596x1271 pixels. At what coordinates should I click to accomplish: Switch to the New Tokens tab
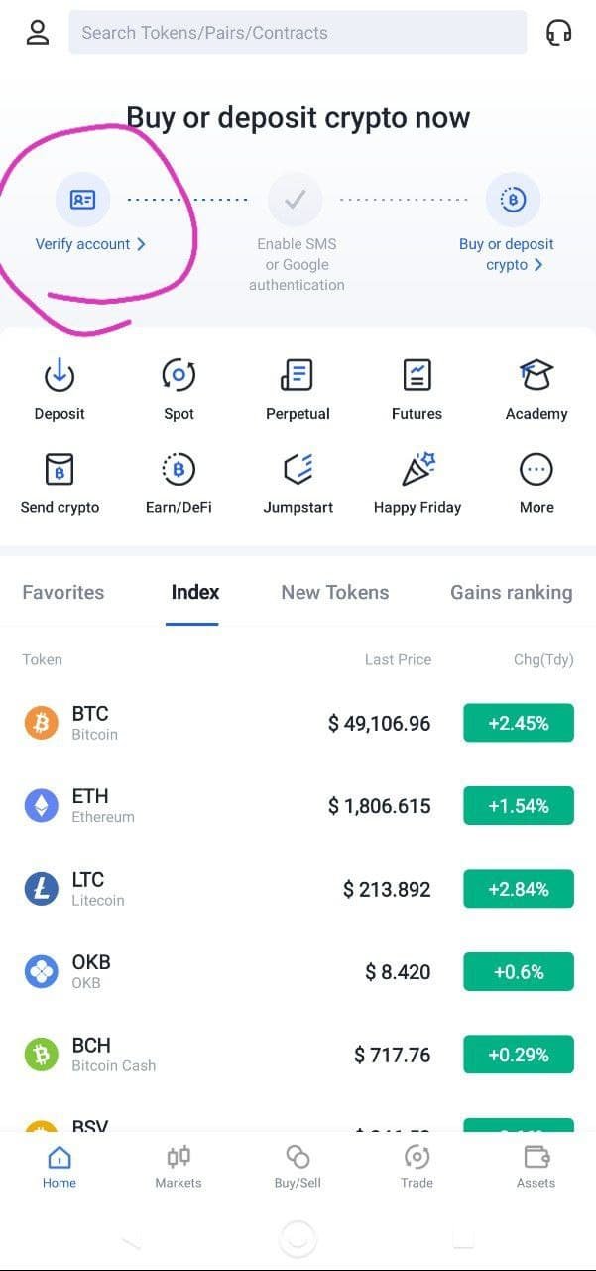[x=335, y=593]
